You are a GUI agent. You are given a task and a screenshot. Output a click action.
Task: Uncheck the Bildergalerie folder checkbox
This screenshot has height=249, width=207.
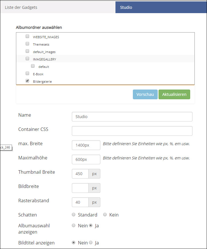click(27, 81)
